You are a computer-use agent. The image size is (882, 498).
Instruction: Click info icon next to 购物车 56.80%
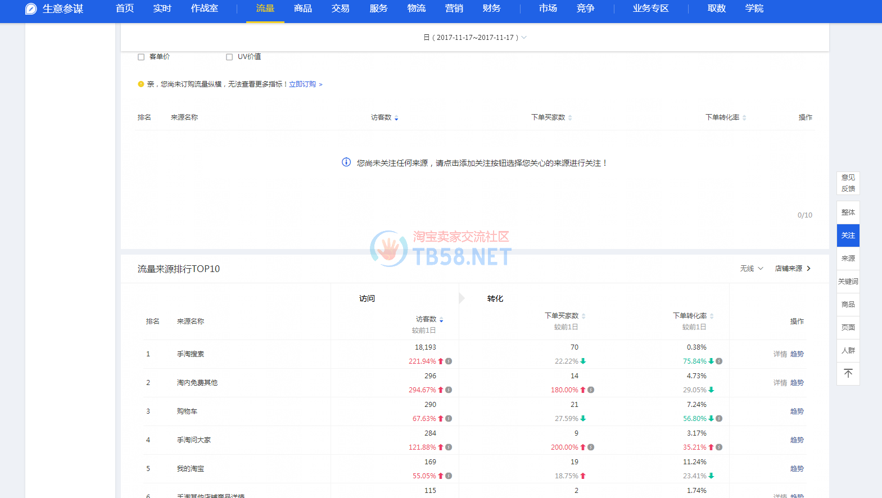click(719, 419)
